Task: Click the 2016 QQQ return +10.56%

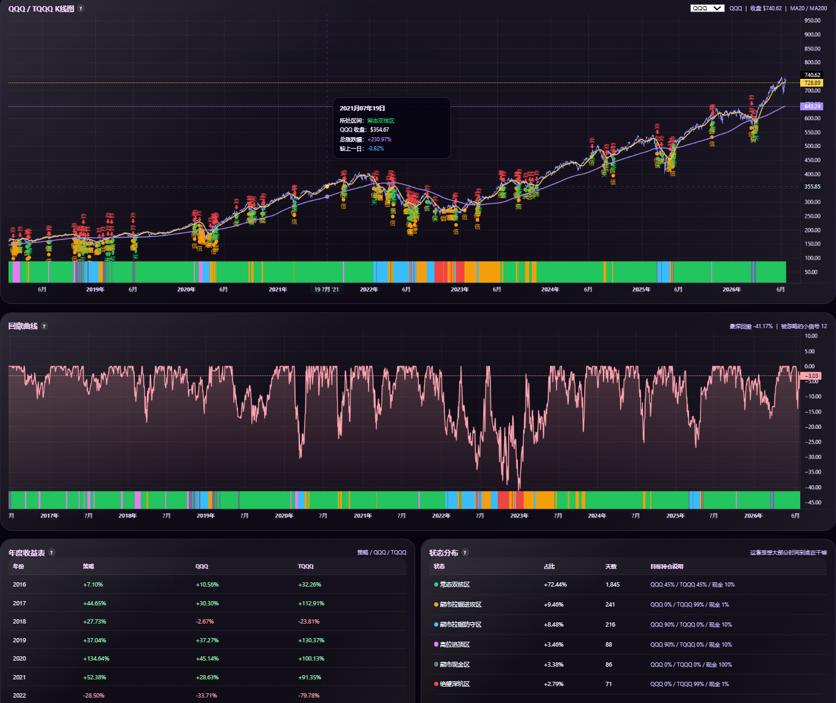Action: [207, 585]
